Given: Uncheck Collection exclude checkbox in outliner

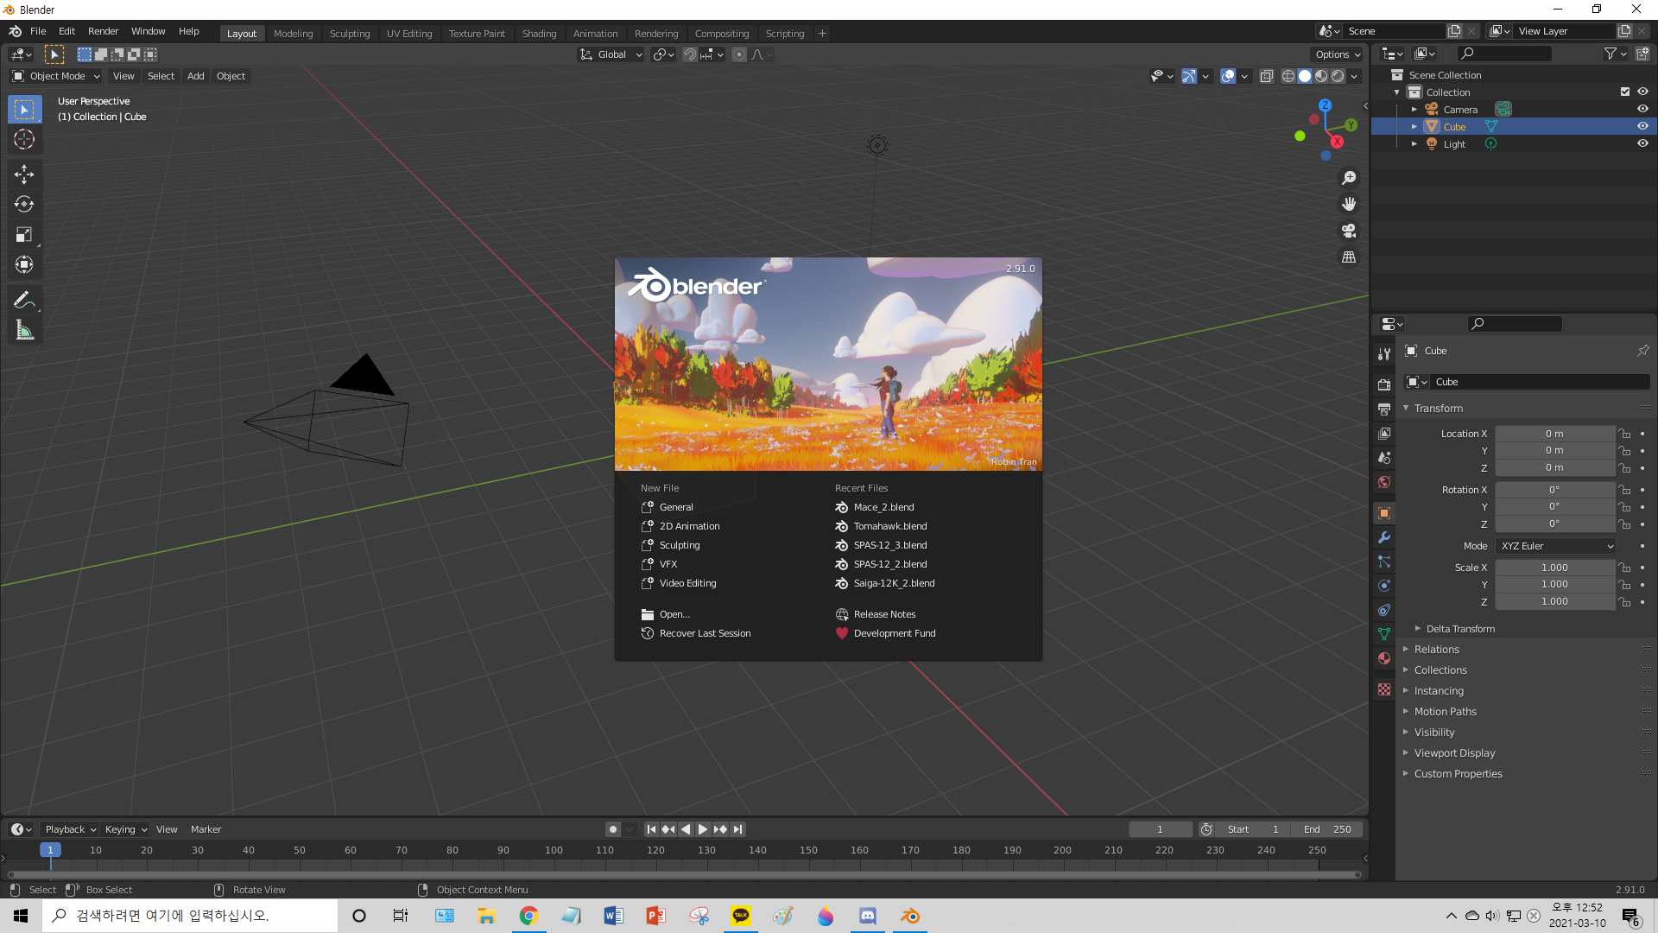Looking at the screenshot, I should 1624,92.
